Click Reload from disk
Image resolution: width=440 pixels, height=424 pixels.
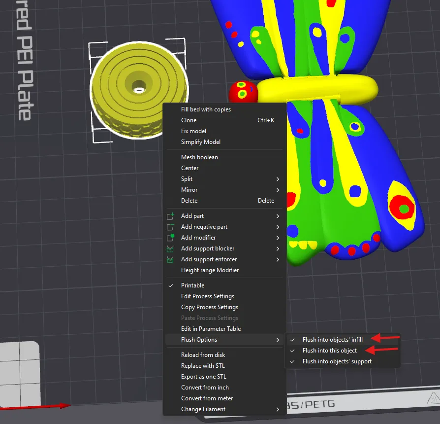pyautogui.click(x=203, y=355)
